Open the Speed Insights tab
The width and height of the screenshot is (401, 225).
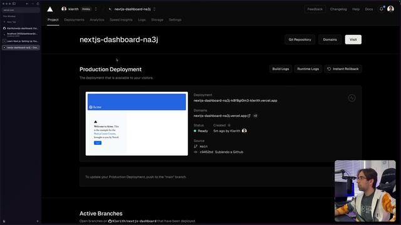pos(121,19)
